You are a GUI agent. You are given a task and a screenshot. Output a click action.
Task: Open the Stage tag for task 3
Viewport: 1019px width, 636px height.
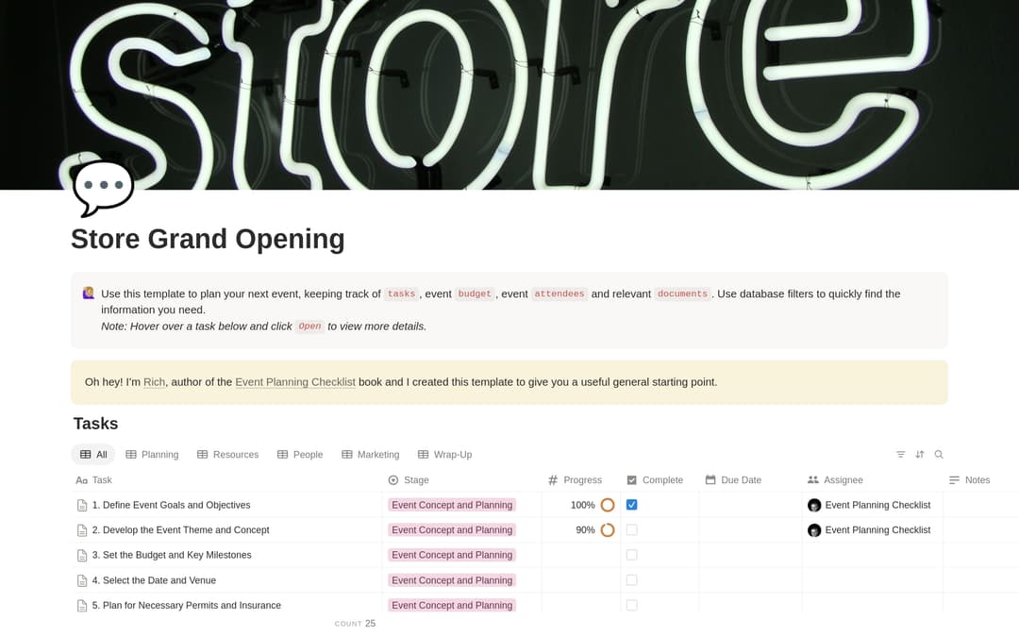point(452,555)
